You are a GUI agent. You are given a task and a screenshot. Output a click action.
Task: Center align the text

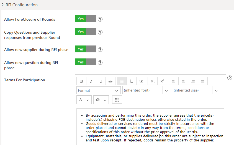pos(183,81)
